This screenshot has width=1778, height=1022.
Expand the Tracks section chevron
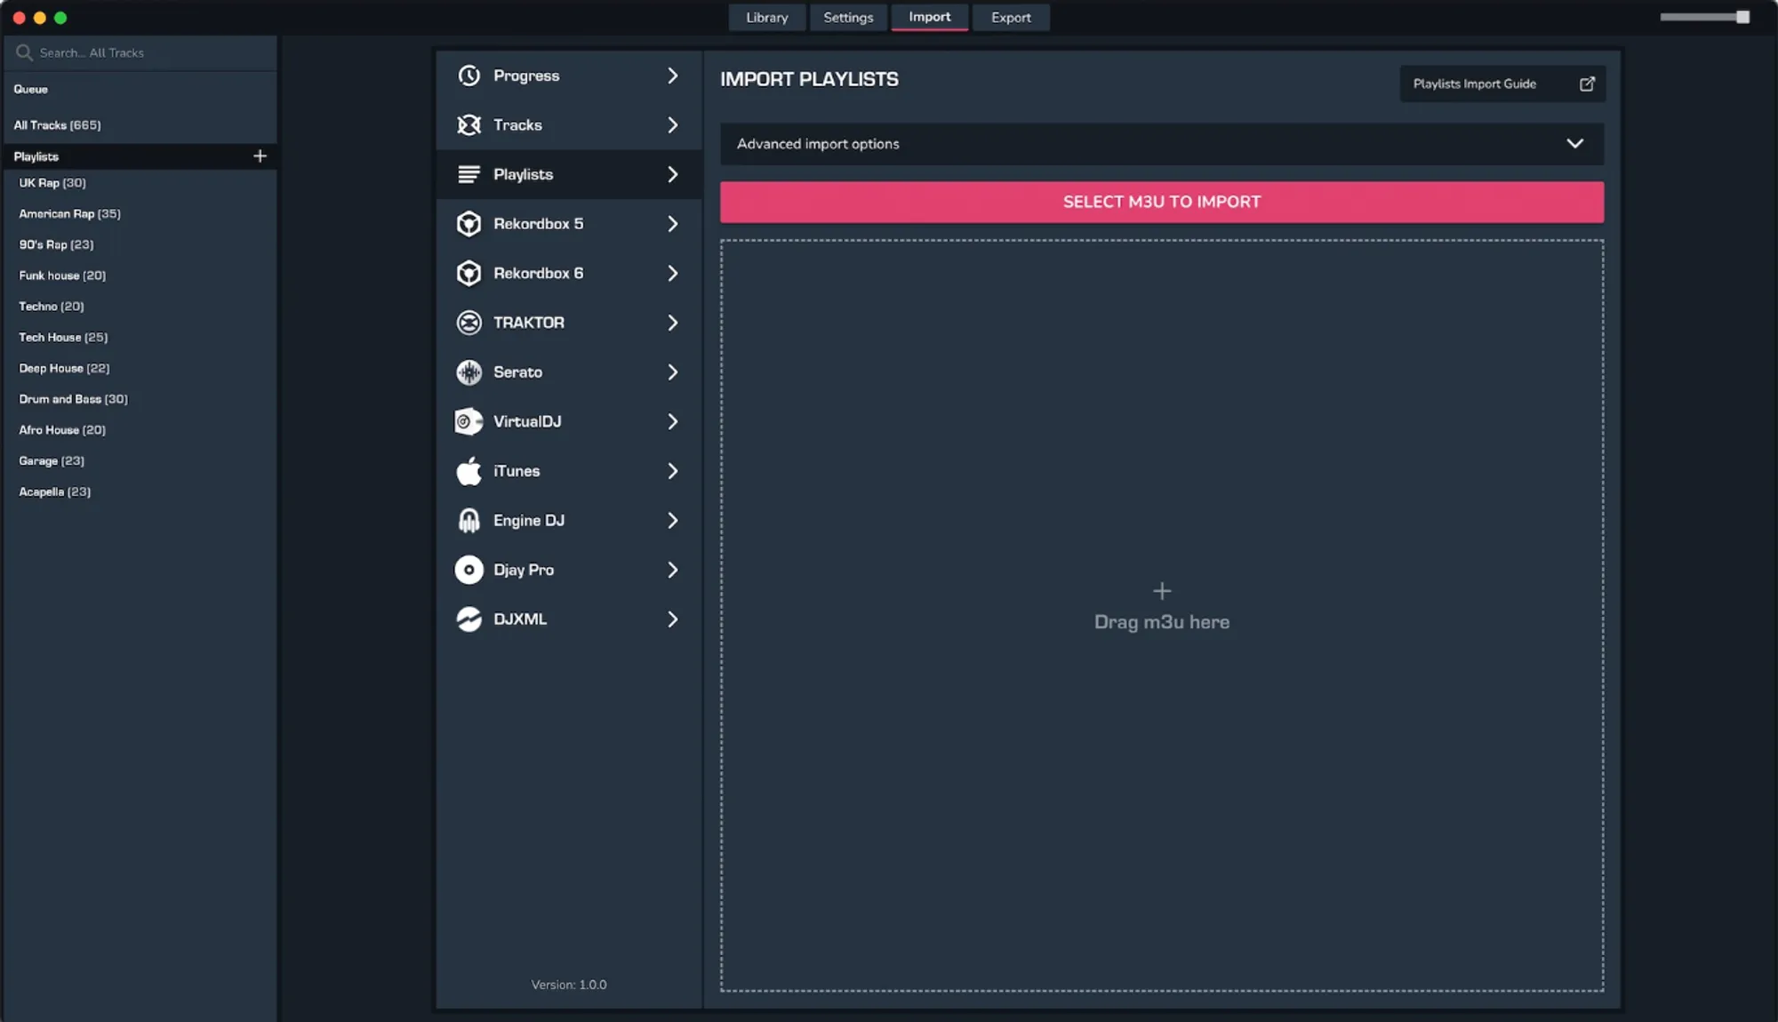(x=672, y=125)
